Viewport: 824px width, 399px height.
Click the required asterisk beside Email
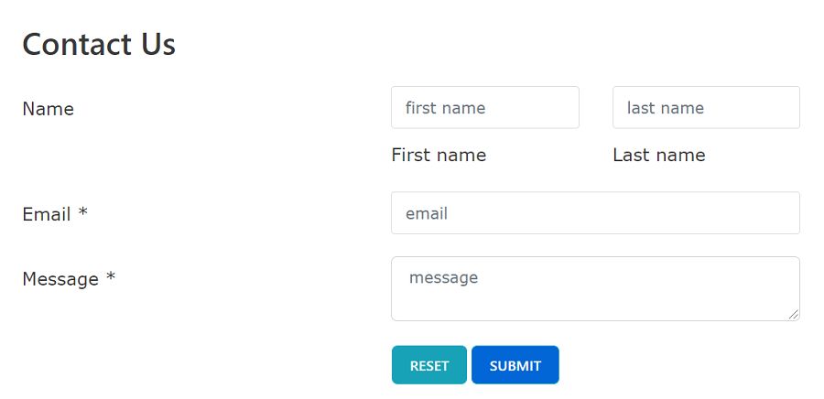82,213
